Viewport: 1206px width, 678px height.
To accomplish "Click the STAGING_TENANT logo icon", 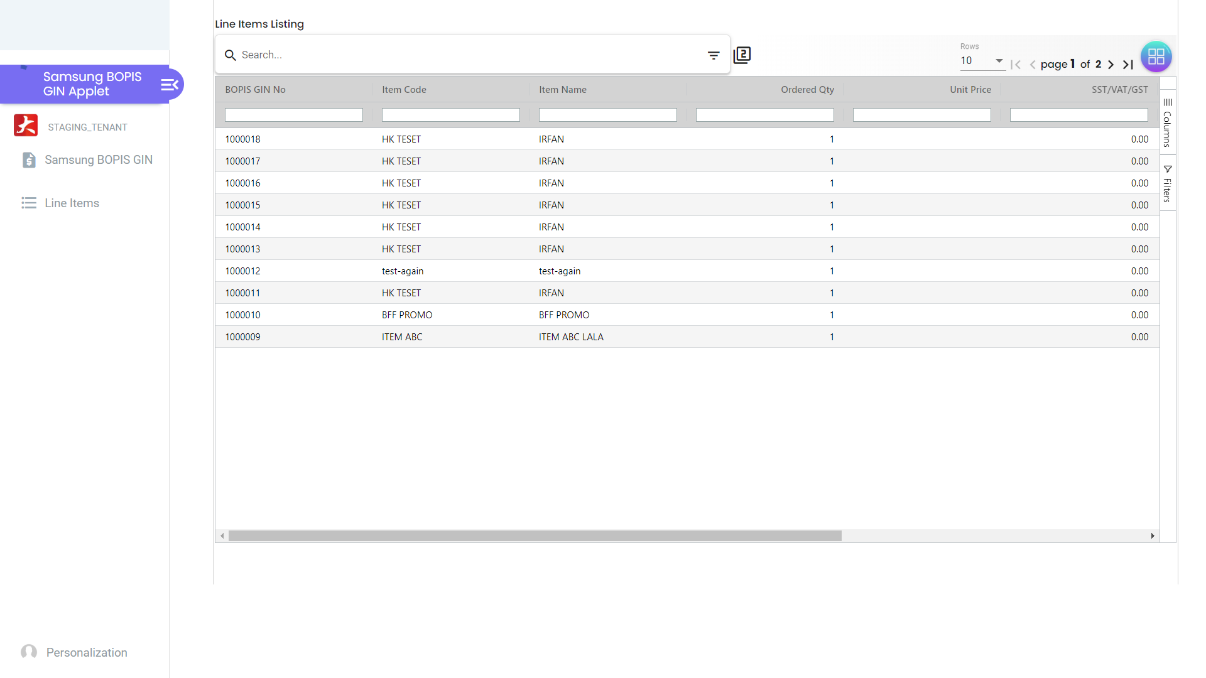I will pos(26,126).
